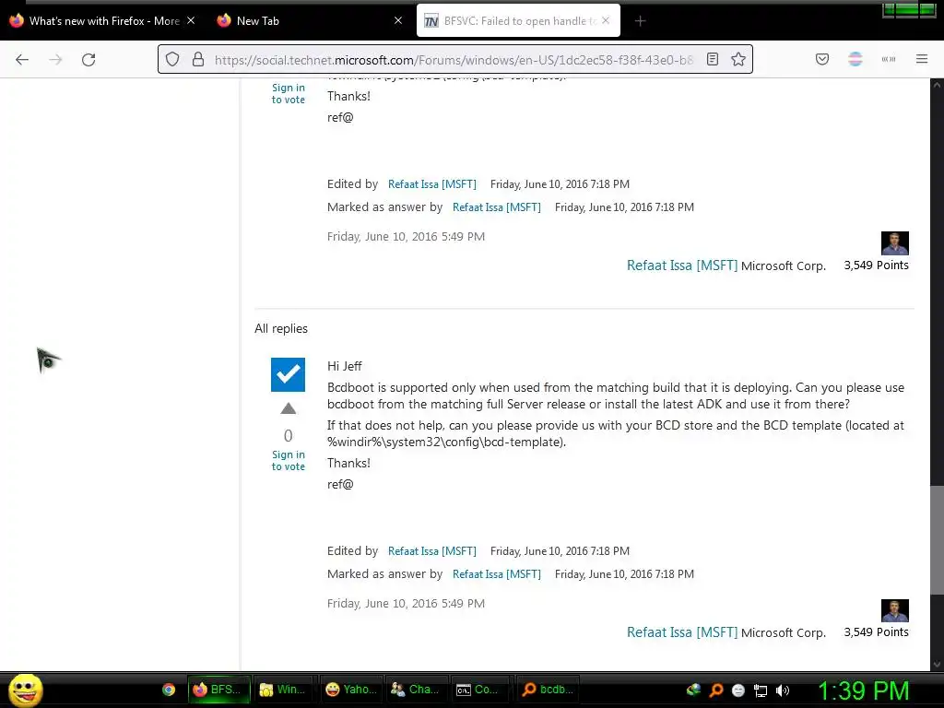Click the orange magnifier tray icon
This screenshot has width=944, height=708.
click(x=716, y=690)
